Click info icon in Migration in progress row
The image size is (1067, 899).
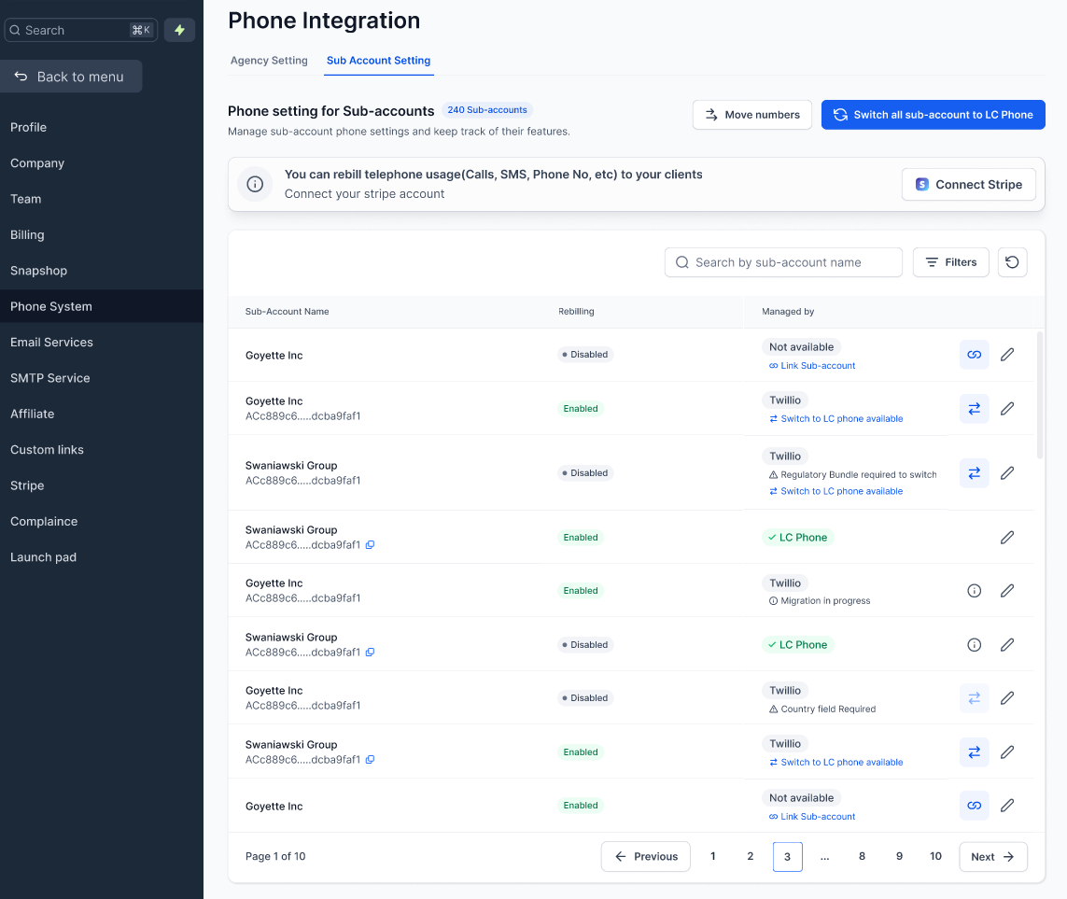pyautogui.click(x=974, y=591)
